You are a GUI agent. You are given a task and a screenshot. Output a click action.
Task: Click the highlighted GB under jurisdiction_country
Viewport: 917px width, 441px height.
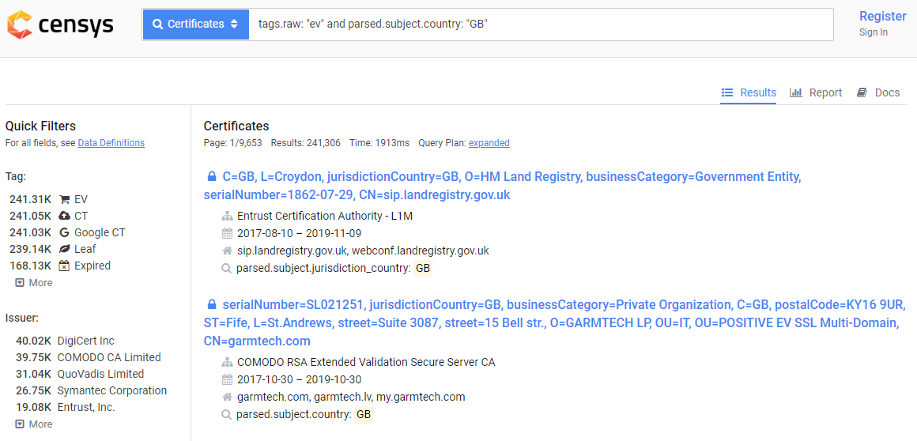pos(423,269)
